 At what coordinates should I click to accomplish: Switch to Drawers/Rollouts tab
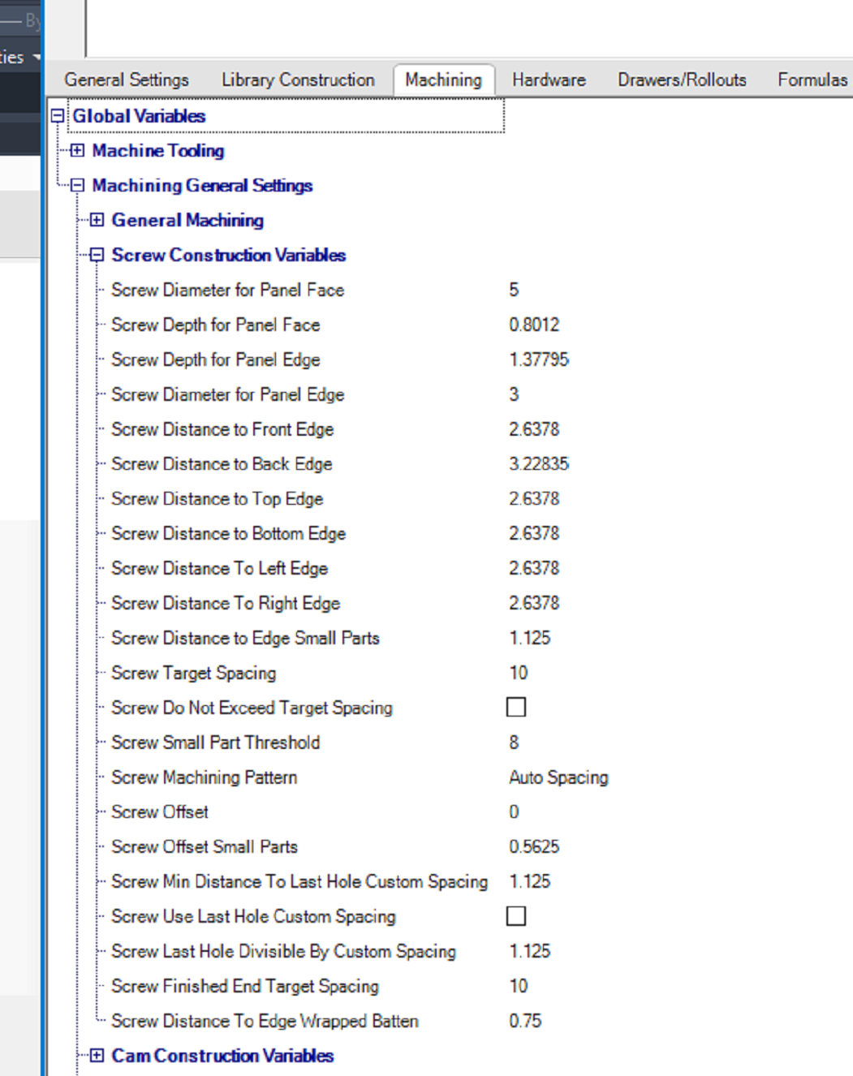pyautogui.click(x=682, y=80)
